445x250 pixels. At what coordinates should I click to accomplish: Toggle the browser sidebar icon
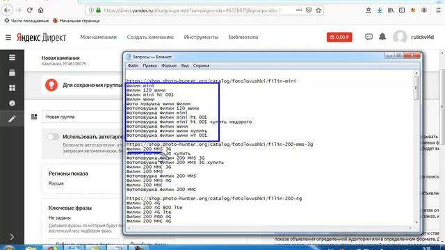(402, 10)
